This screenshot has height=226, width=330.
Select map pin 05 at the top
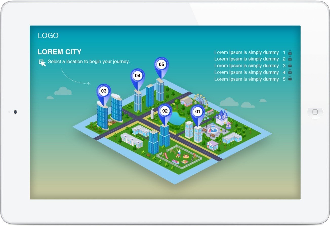[x=162, y=65]
